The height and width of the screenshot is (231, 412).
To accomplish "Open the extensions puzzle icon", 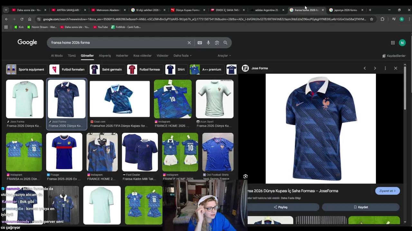I will click(382, 19).
